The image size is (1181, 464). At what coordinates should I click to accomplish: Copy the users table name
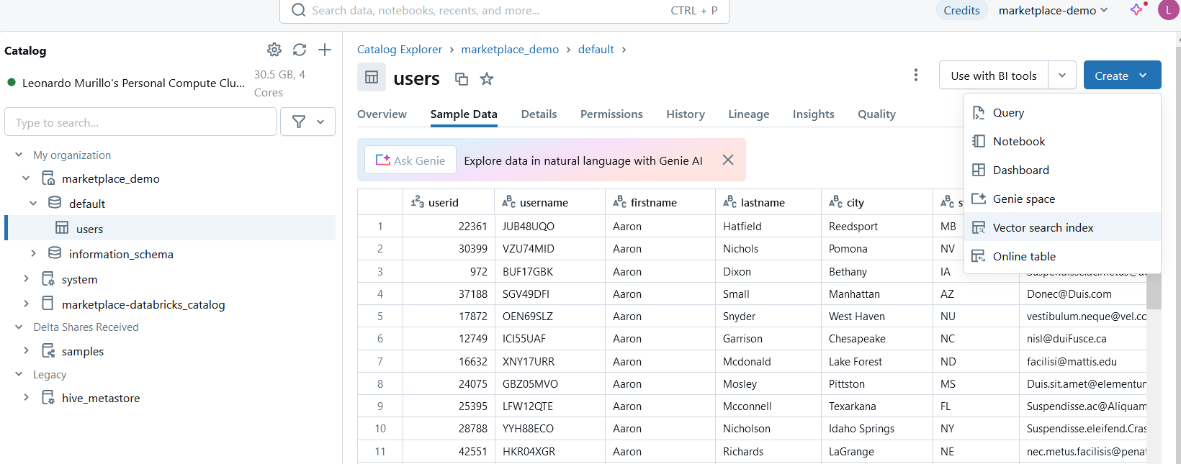point(462,79)
